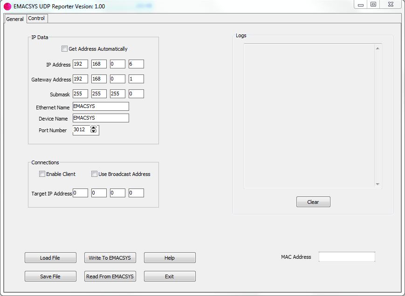This screenshot has height=296, width=405.
Task: Switch to the Control tab
Action: pos(36,19)
